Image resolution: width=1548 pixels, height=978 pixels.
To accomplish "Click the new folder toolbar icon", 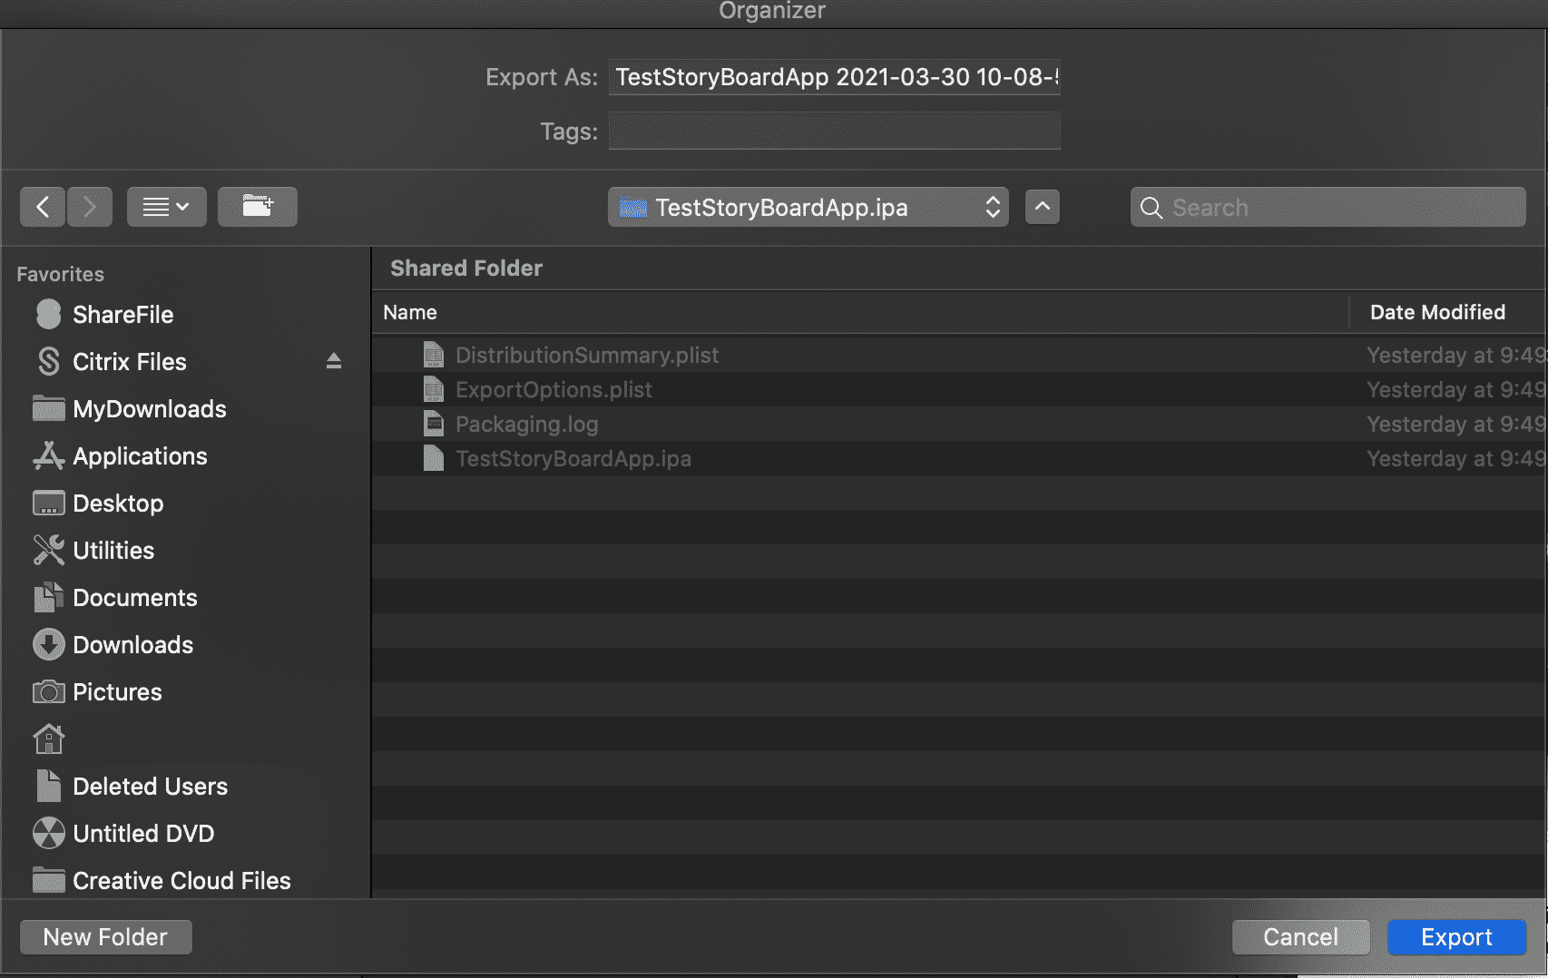I will tap(258, 207).
